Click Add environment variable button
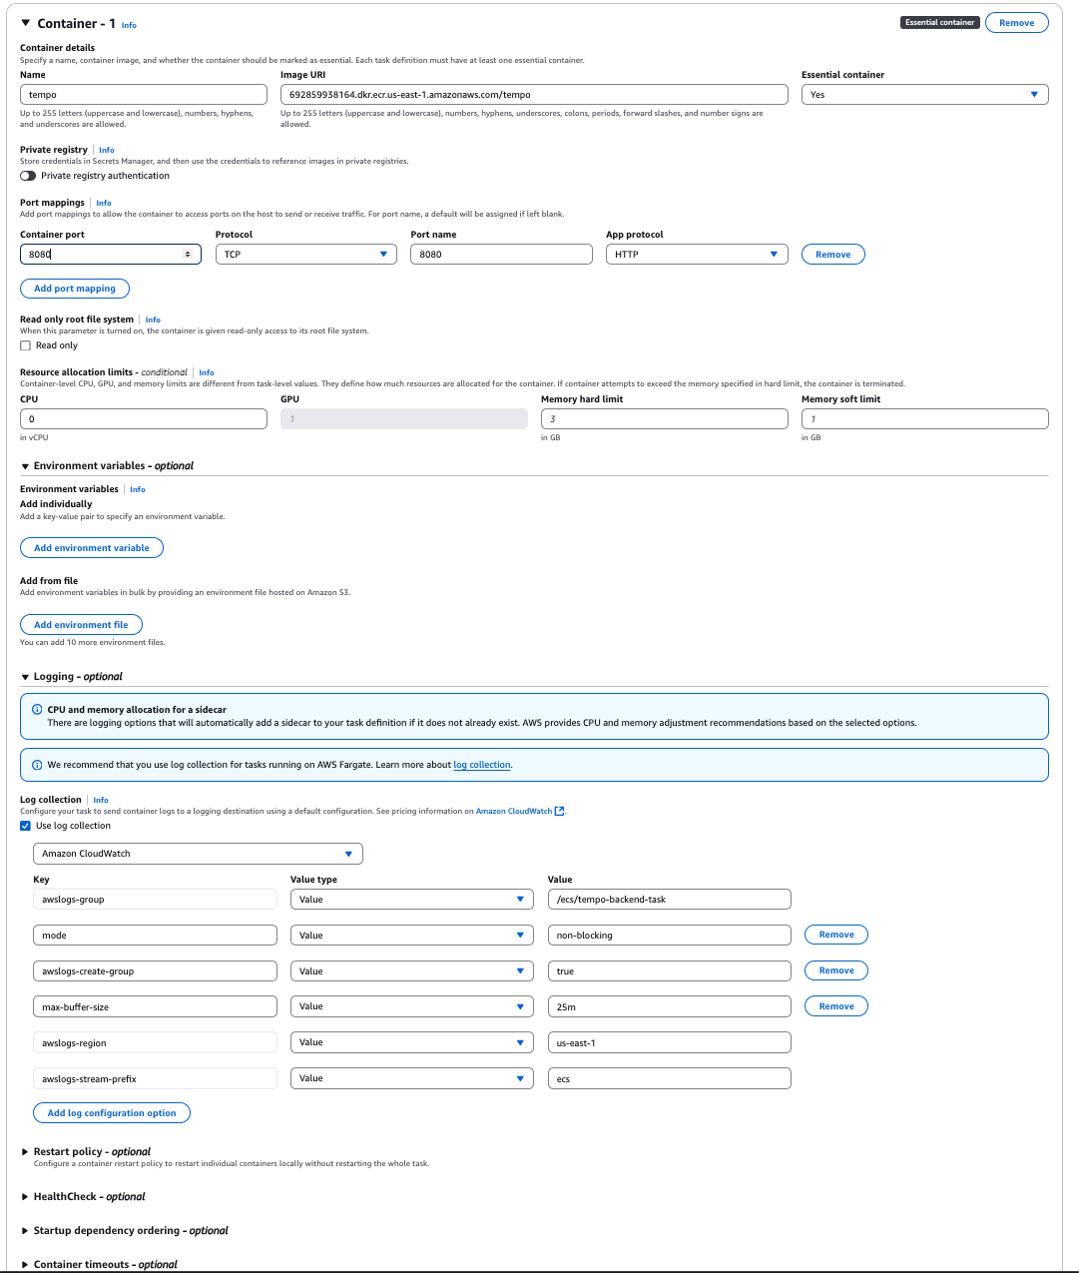Image resolution: width=1079 pixels, height=1273 pixels. tap(92, 548)
